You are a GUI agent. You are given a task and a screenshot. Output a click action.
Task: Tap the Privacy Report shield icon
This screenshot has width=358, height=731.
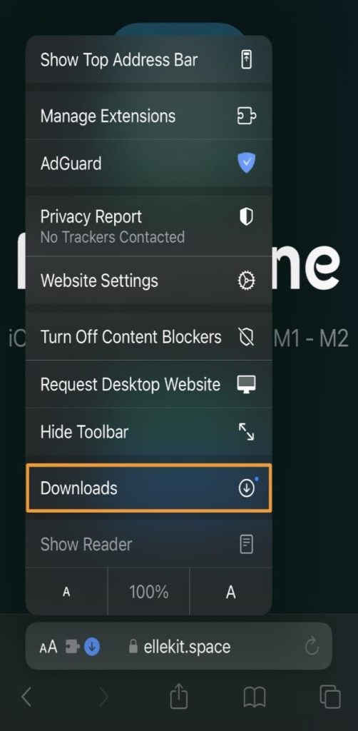[246, 217]
